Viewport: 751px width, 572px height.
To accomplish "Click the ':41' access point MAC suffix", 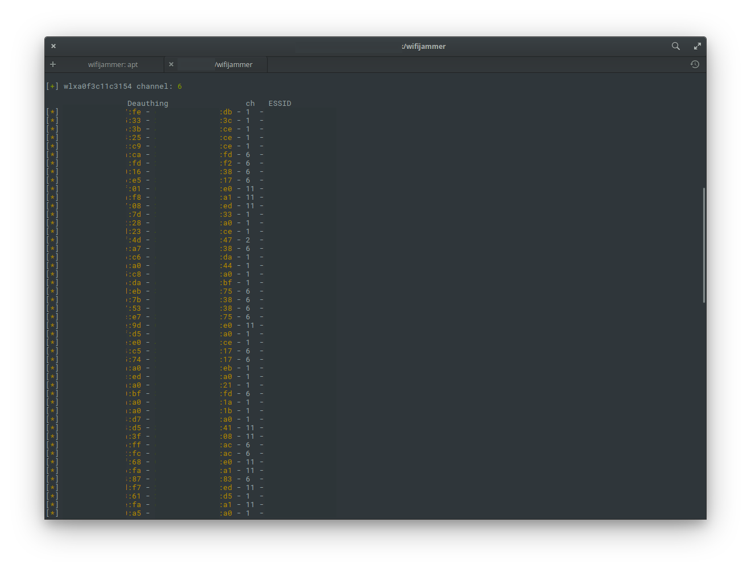I will [x=226, y=428].
